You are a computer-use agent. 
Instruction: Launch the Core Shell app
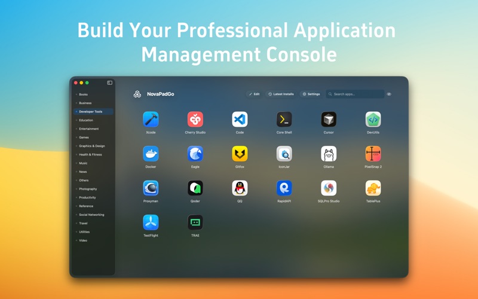coord(284,119)
